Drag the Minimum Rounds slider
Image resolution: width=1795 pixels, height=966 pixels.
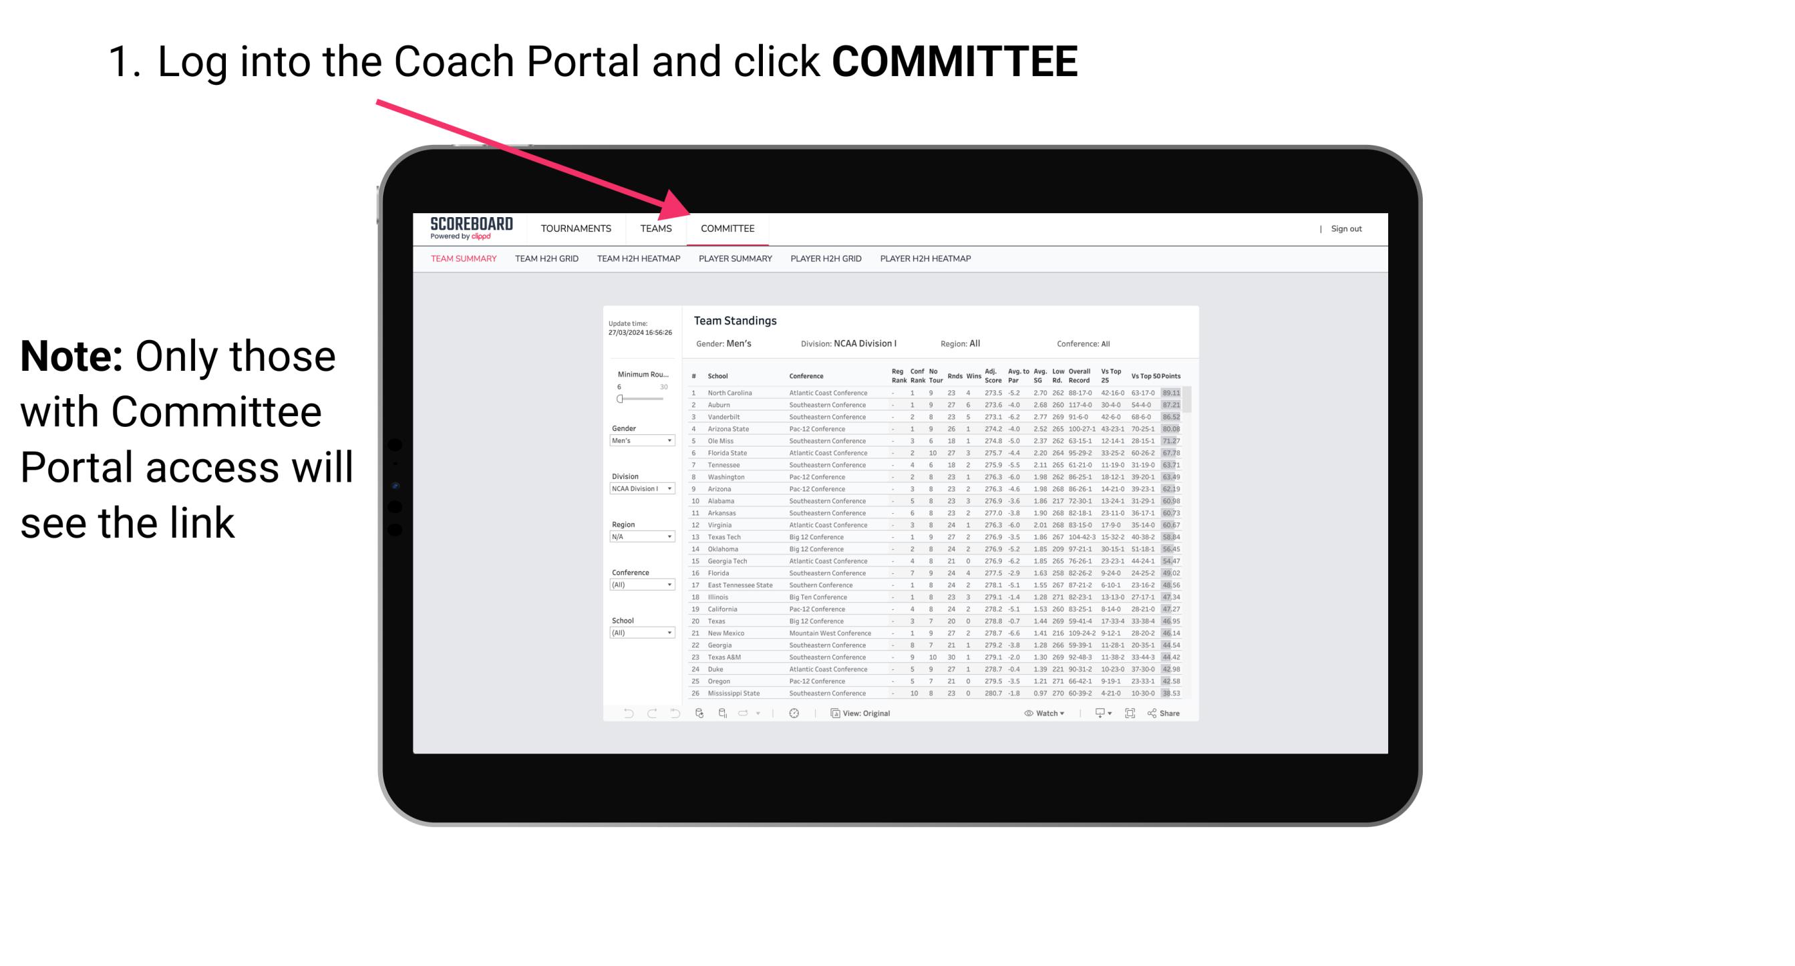pos(620,399)
